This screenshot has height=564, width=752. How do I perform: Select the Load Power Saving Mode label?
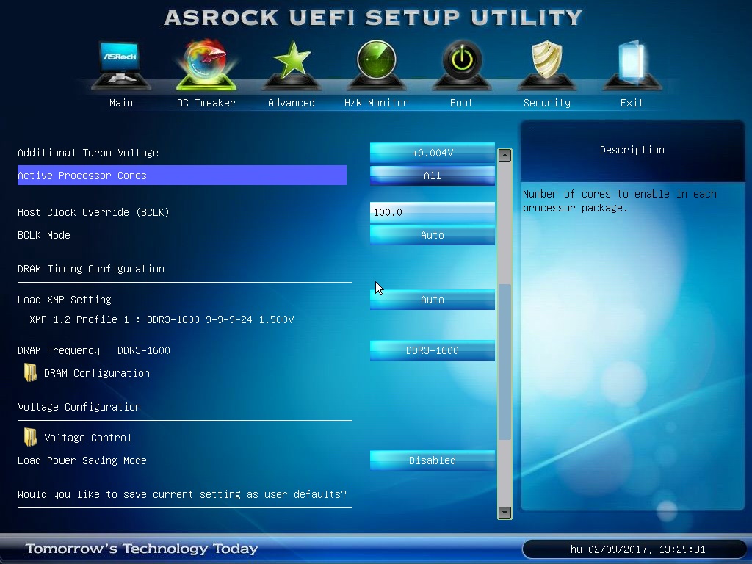click(82, 460)
